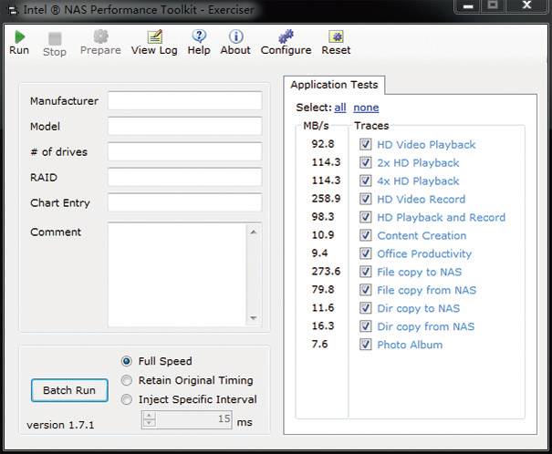Viewport: 552px width, 454px height.
Task: Open the Configure settings icon
Action: (286, 36)
